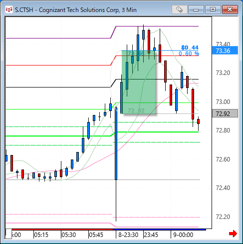Viewport: 243px width, 244px height.
Task: Click the red session bar above time axis
Action: point(62,229)
